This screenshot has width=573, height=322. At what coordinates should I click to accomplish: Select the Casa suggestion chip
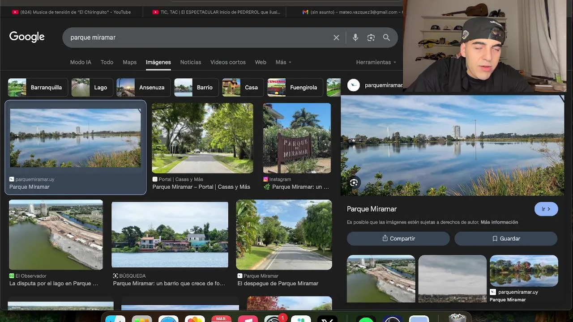click(243, 87)
